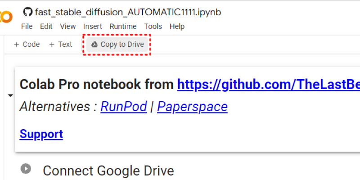The image size is (360, 180).
Task: Click the GitHub icon beside the notebook title
Action: coord(28,12)
